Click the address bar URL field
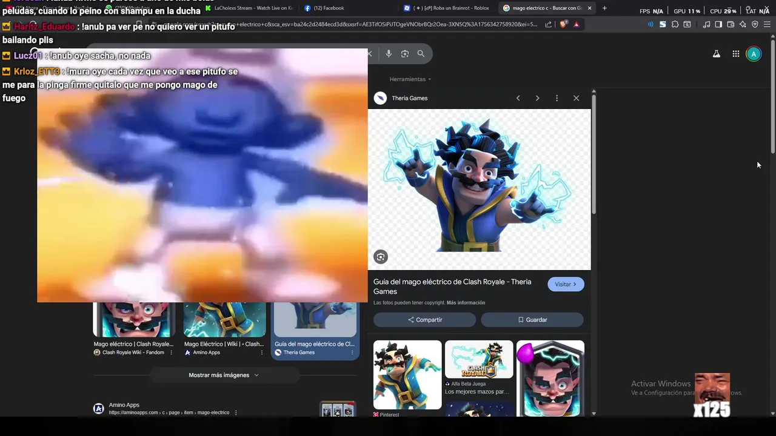 click(346, 24)
